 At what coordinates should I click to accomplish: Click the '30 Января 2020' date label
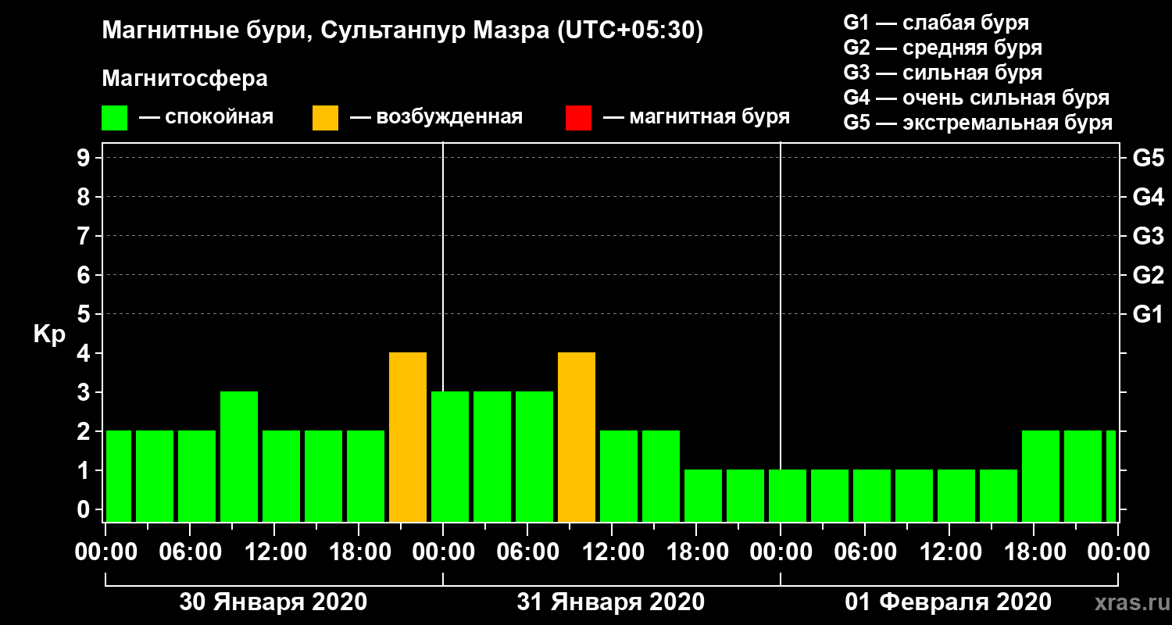pos(273,602)
